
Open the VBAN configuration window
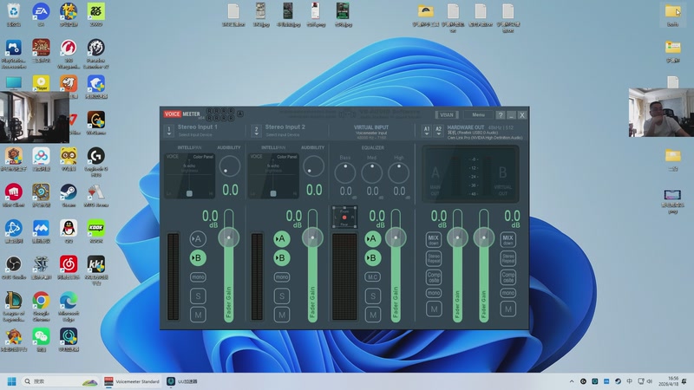click(447, 114)
